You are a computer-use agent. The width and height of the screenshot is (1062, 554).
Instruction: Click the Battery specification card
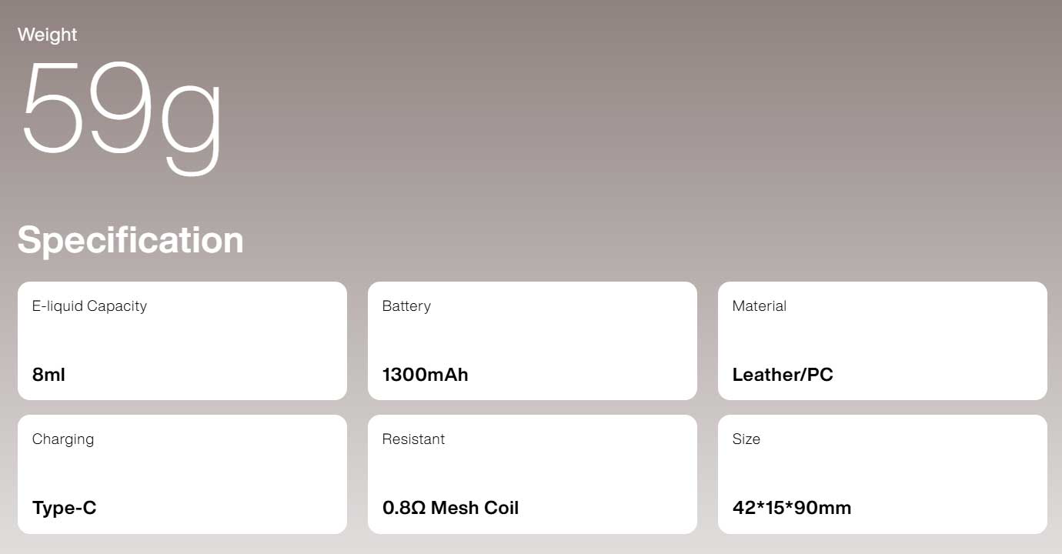coord(533,341)
